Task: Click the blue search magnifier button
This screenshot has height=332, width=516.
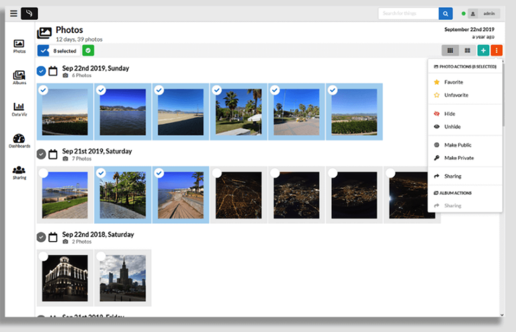Action: coord(445,13)
